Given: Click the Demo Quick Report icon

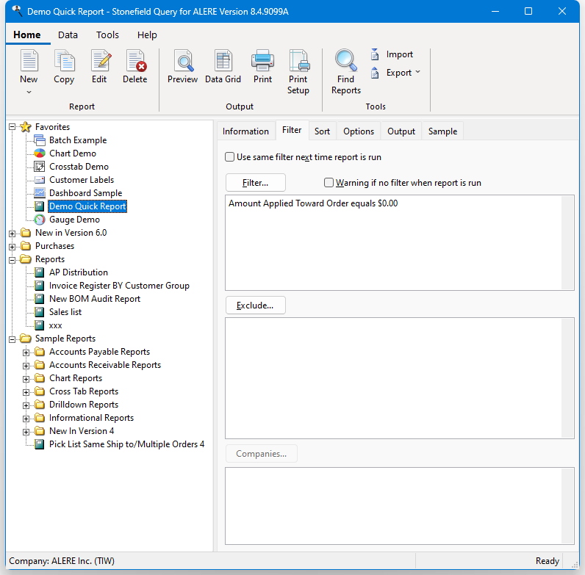Looking at the screenshot, I should pos(40,206).
